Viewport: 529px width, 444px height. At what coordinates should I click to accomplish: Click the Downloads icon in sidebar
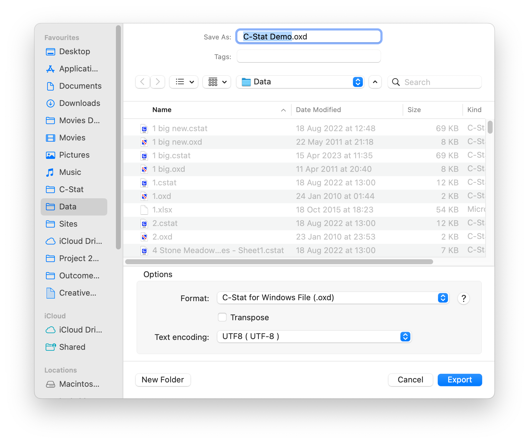[x=50, y=103]
